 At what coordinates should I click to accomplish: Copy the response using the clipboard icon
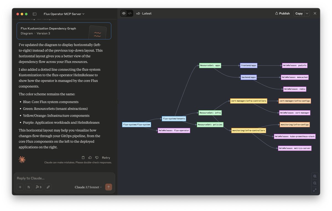[x=83, y=158]
